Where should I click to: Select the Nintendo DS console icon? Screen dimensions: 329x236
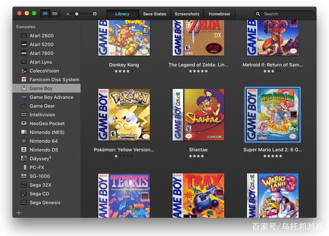(24, 150)
